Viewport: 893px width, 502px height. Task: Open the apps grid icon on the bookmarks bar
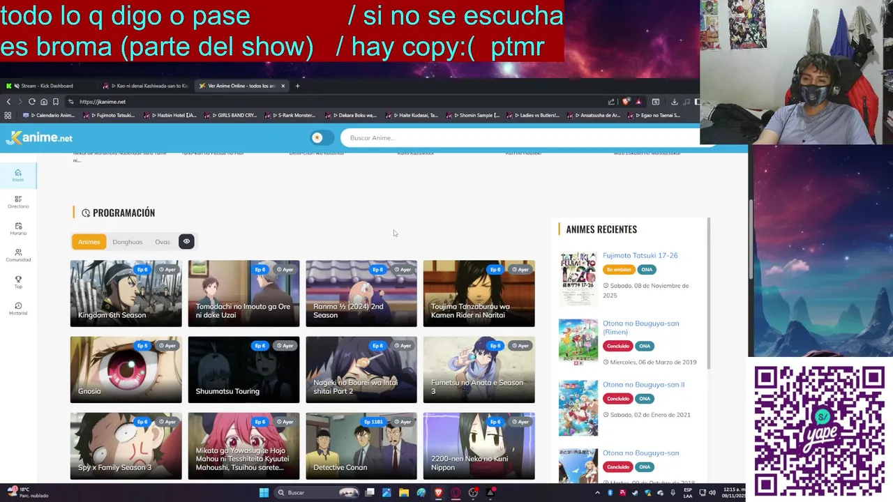(8, 115)
